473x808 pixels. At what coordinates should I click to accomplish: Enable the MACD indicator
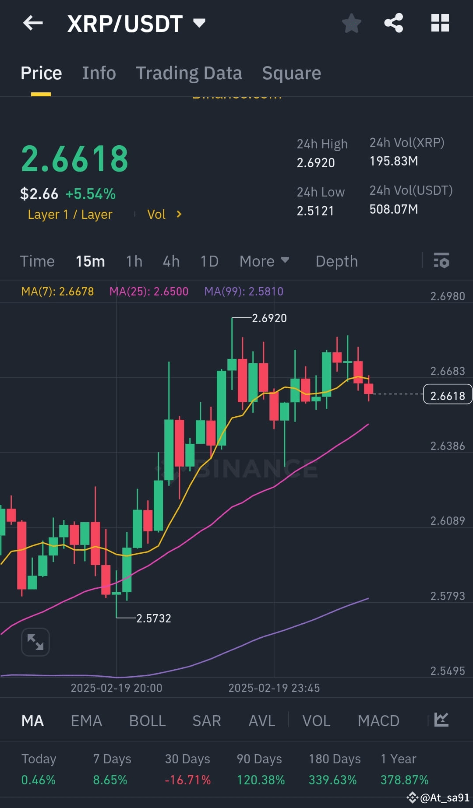(x=378, y=720)
